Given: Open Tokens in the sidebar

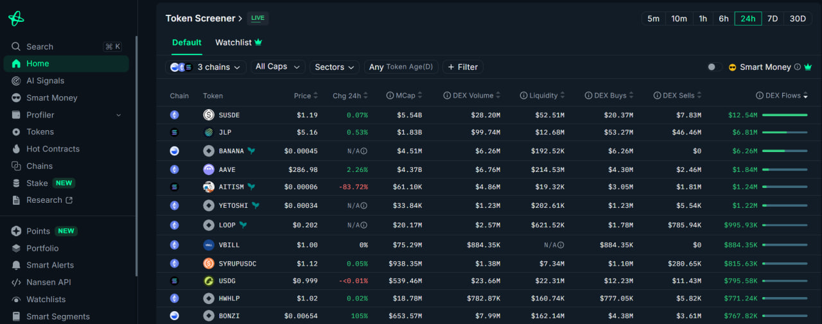Looking at the screenshot, I should pos(40,132).
